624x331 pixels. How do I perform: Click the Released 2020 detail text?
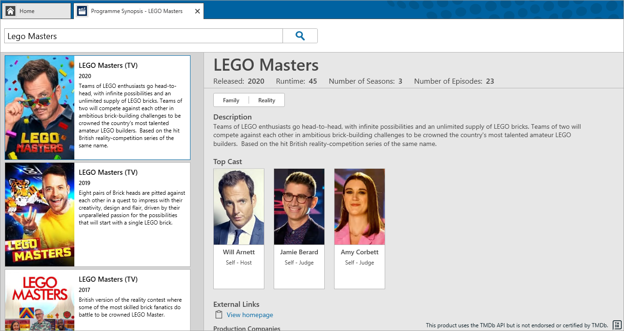point(239,81)
